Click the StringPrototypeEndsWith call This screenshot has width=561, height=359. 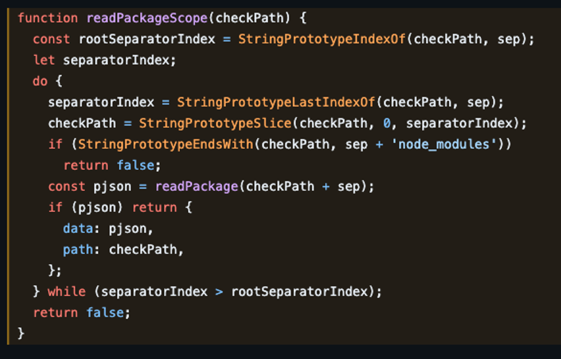165,145
